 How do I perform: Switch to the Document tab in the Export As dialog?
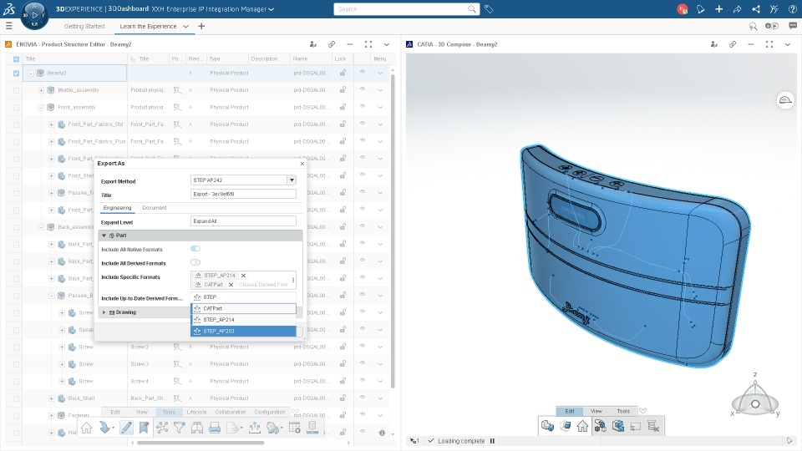(155, 208)
